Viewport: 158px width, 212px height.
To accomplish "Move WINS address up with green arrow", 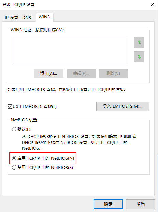I will pyautogui.click(x=139, y=42).
